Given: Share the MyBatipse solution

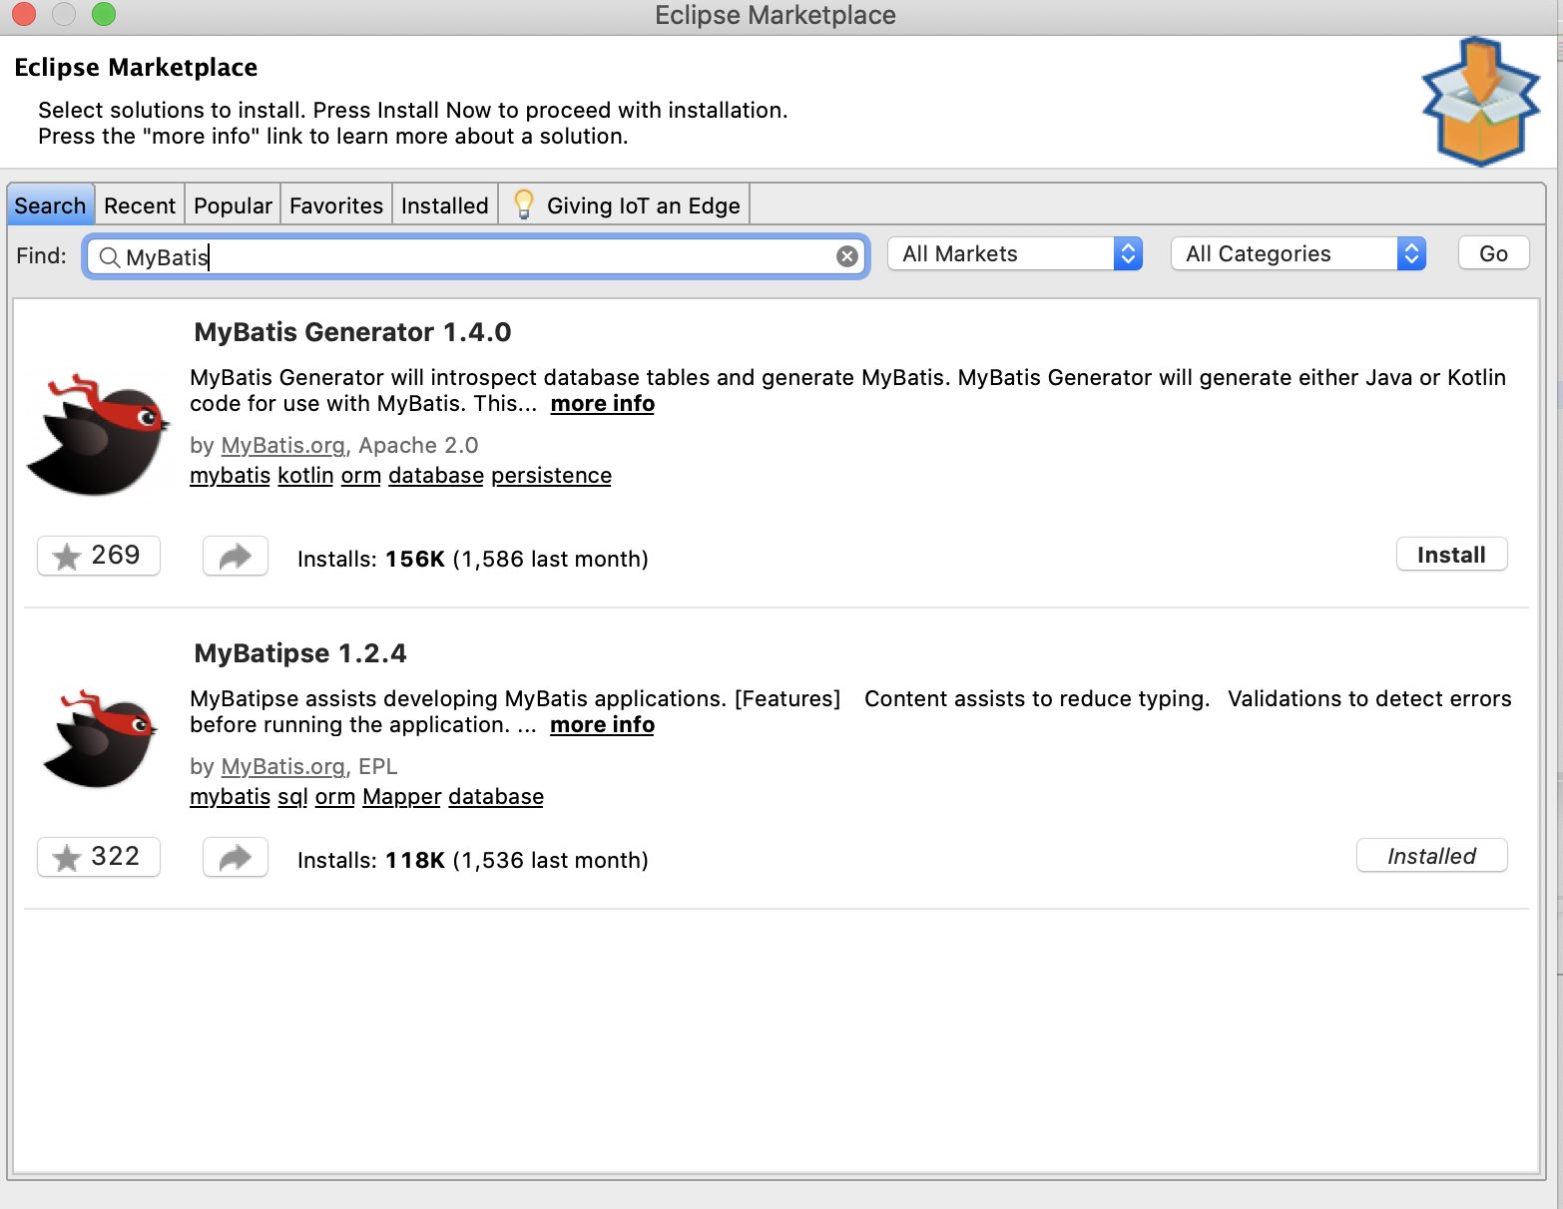Looking at the screenshot, I should point(236,857).
